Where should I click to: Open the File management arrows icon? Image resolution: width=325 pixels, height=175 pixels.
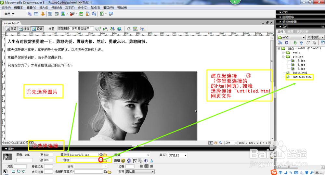pos(112,29)
